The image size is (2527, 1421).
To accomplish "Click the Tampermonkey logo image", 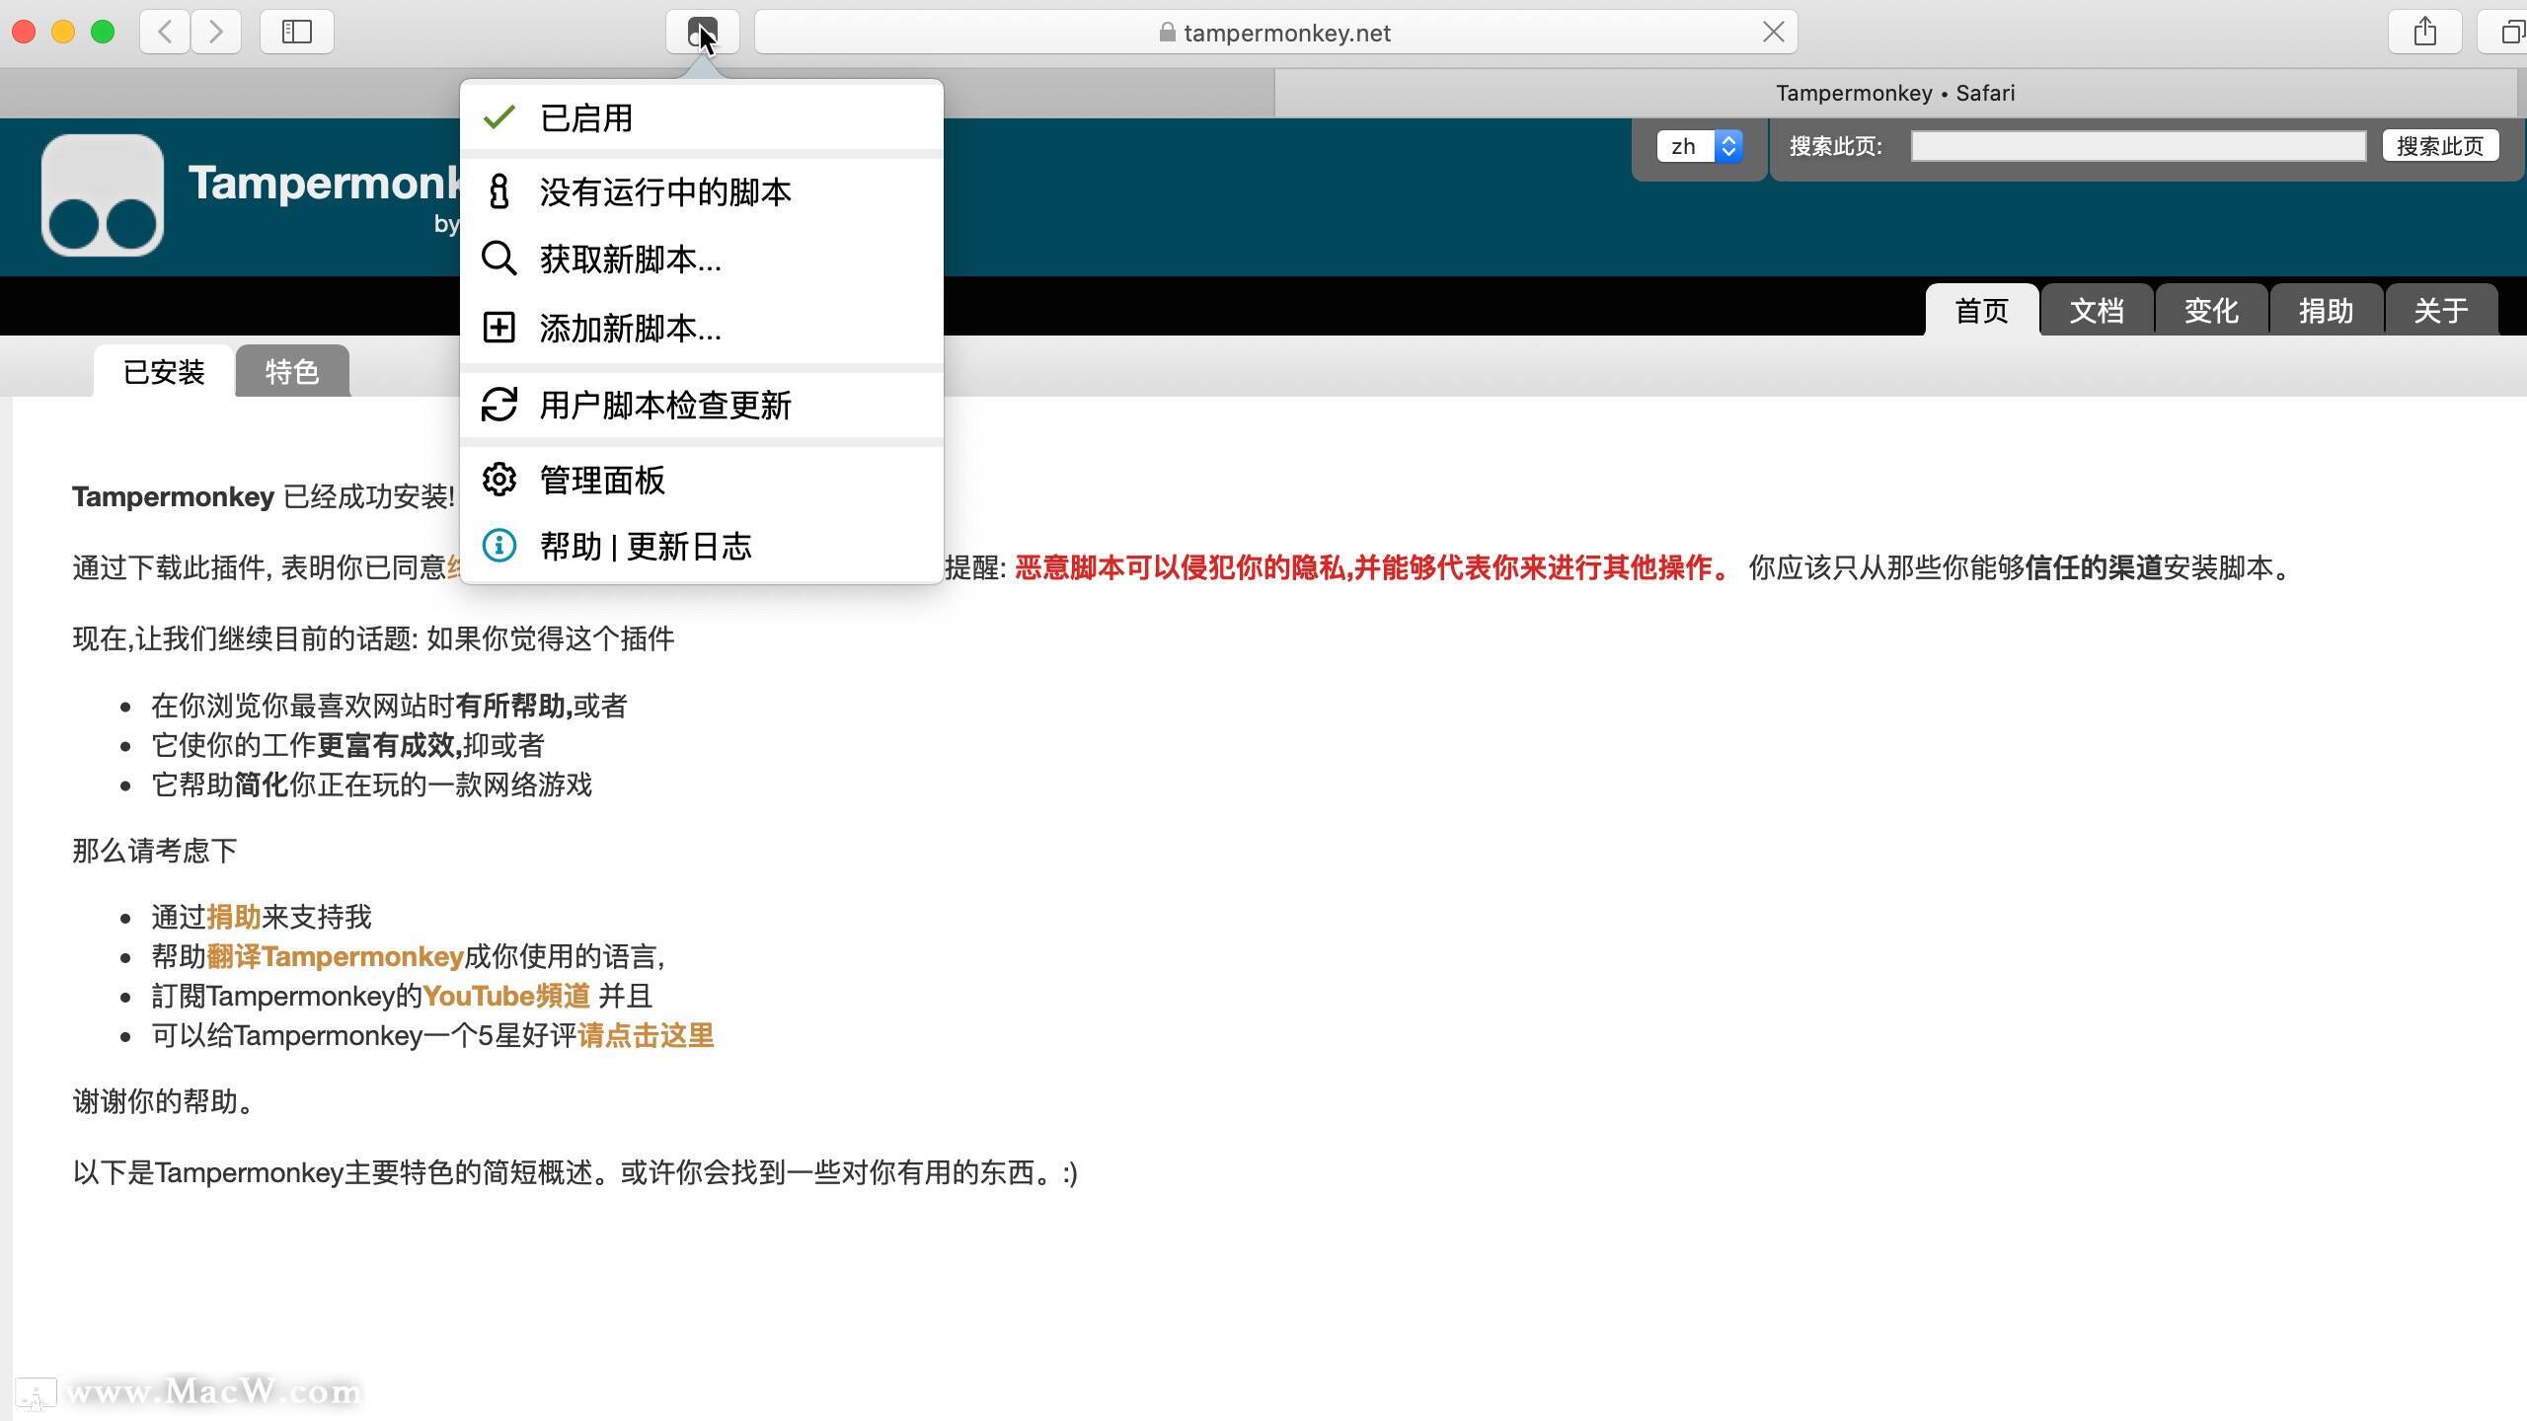I will click(x=103, y=195).
